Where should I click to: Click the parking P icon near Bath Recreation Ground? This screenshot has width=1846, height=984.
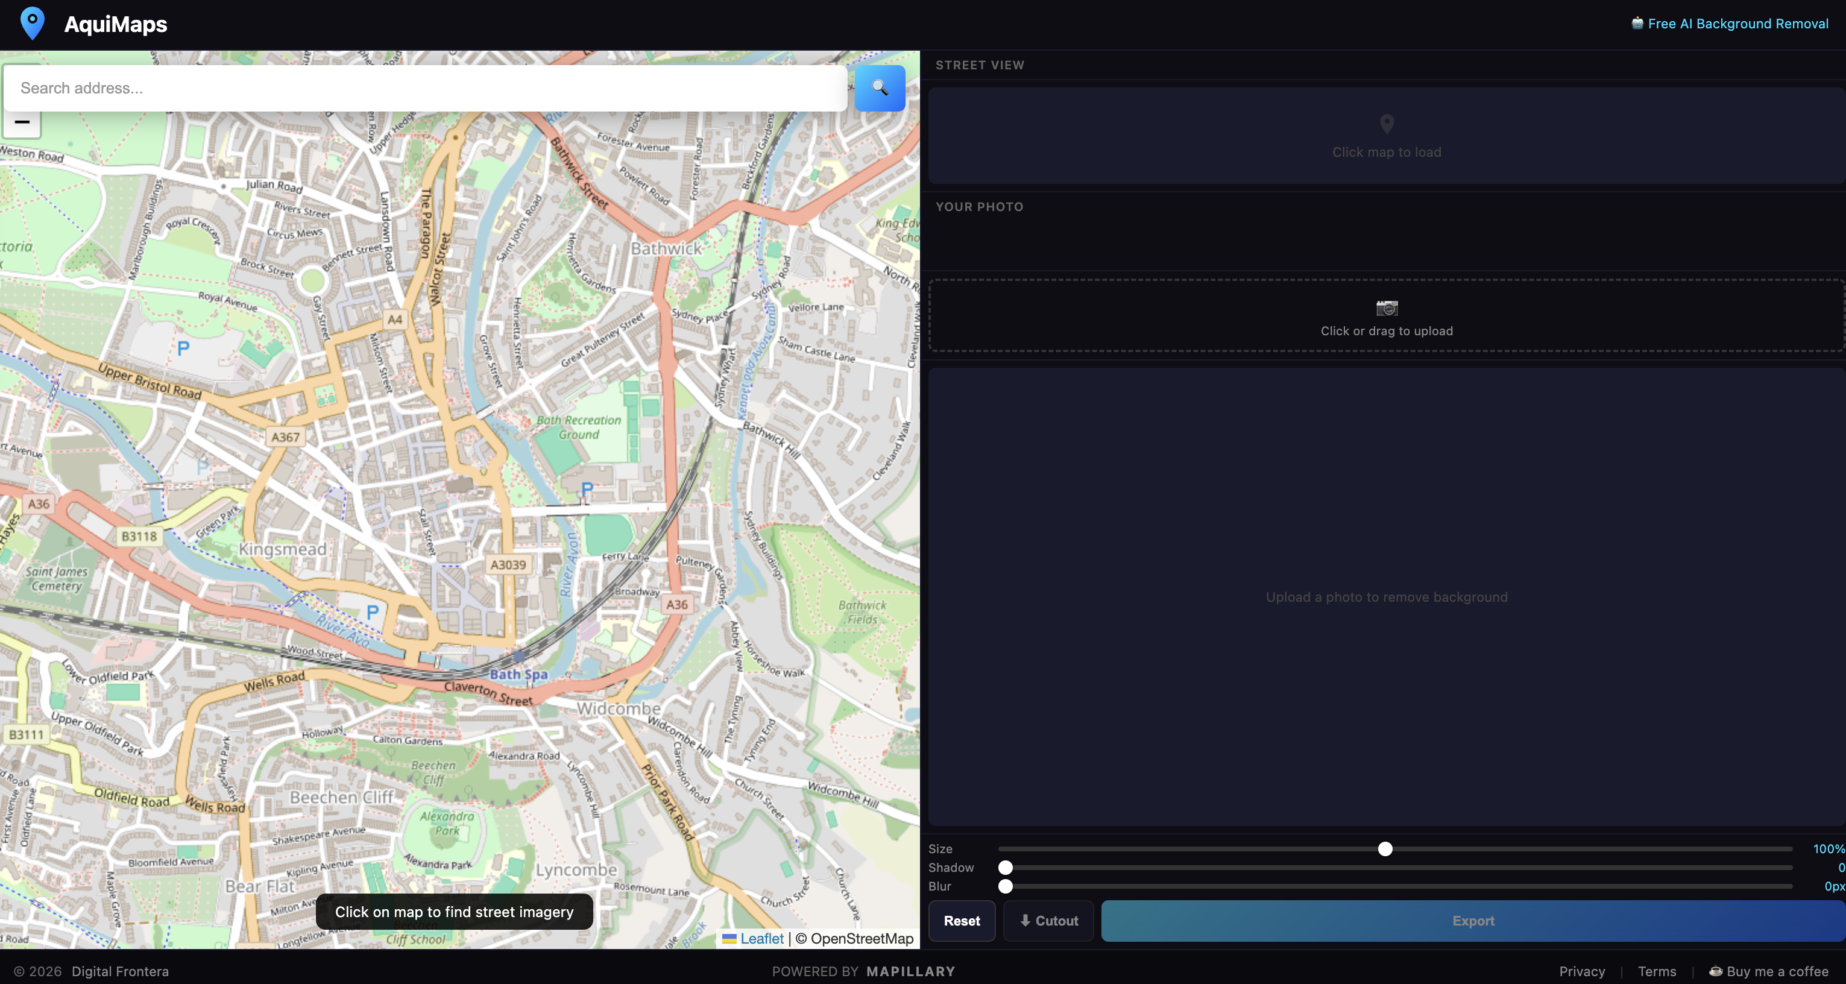click(x=587, y=490)
